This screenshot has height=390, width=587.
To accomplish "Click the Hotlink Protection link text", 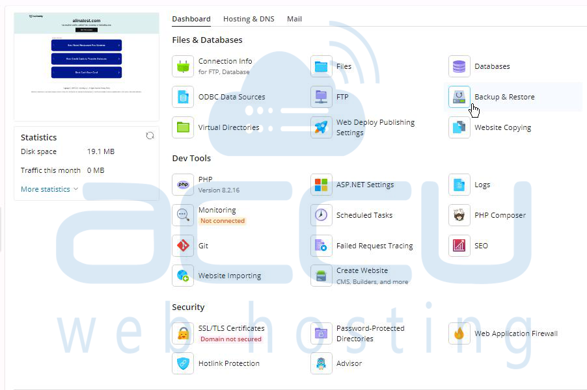I will point(228,363).
